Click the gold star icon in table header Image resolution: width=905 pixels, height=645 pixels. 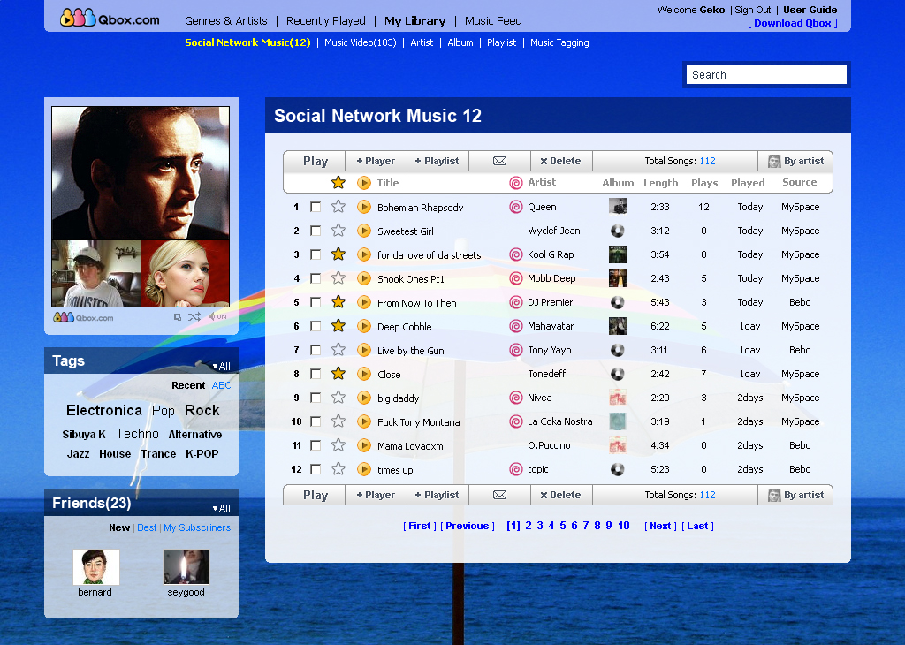pyautogui.click(x=338, y=183)
